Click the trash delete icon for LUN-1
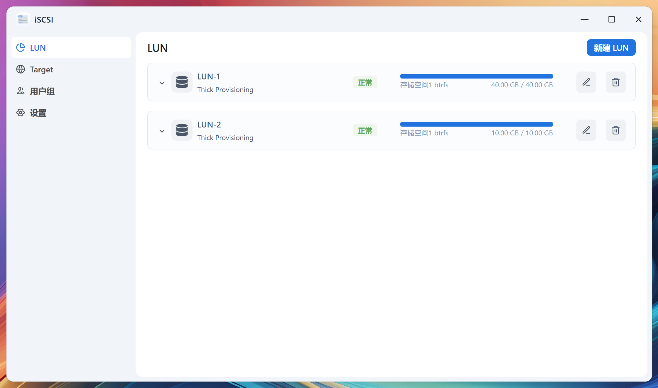 615,82
